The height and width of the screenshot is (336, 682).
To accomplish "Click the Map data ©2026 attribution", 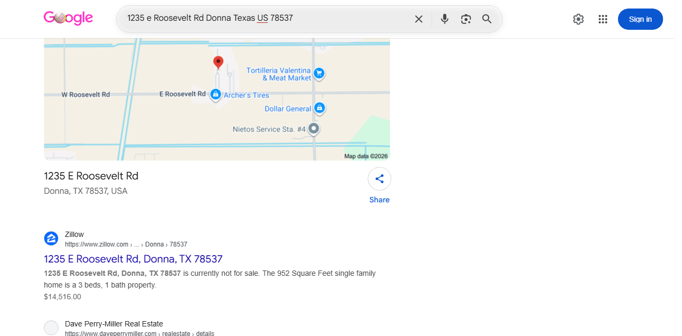I will coord(366,156).
